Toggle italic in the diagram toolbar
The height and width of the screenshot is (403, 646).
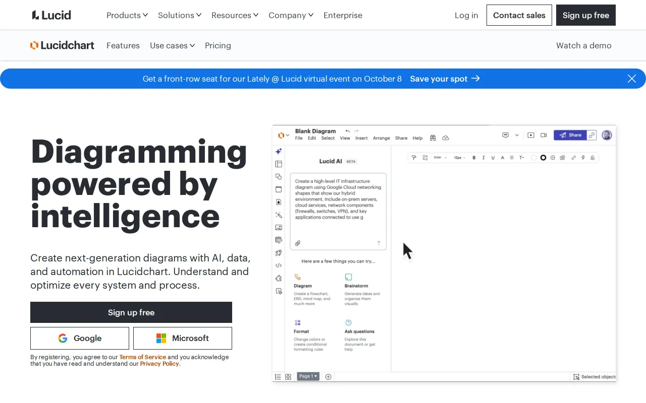pos(483,158)
